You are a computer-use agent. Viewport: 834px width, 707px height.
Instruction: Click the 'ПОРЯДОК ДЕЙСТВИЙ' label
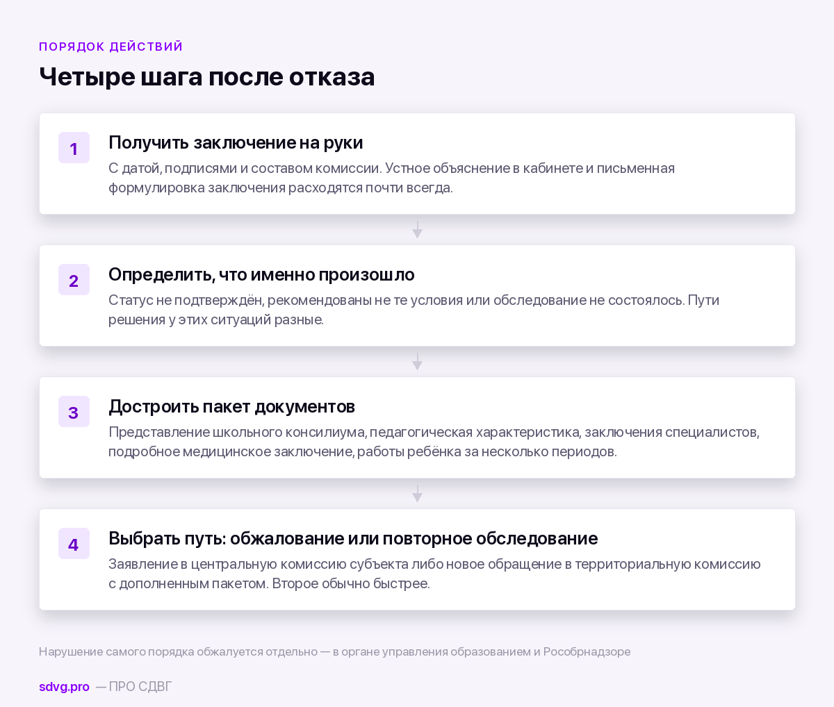tap(111, 47)
